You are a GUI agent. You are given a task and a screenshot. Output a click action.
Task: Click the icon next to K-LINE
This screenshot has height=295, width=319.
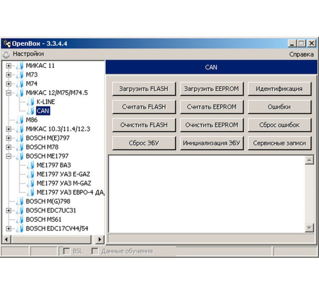pyautogui.click(x=30, y=102)
